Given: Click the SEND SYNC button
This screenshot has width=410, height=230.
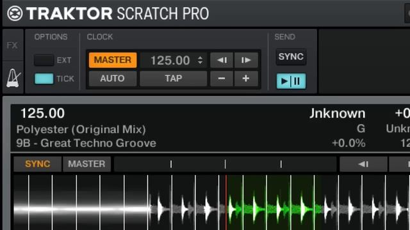Looking at the screenshot, I should [x=291, y=57].
